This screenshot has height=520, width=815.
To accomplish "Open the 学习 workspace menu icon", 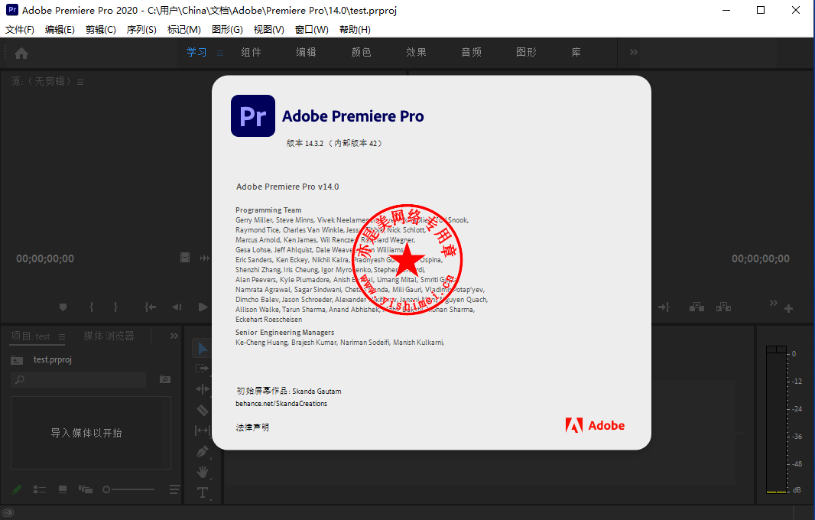I will 220,53.
